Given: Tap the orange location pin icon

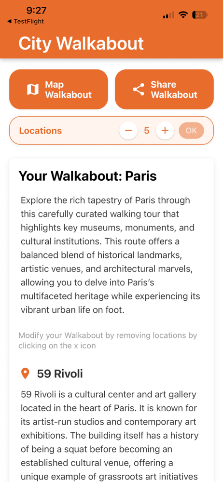Looking at the screenshot, I should [x=25, y=374].
